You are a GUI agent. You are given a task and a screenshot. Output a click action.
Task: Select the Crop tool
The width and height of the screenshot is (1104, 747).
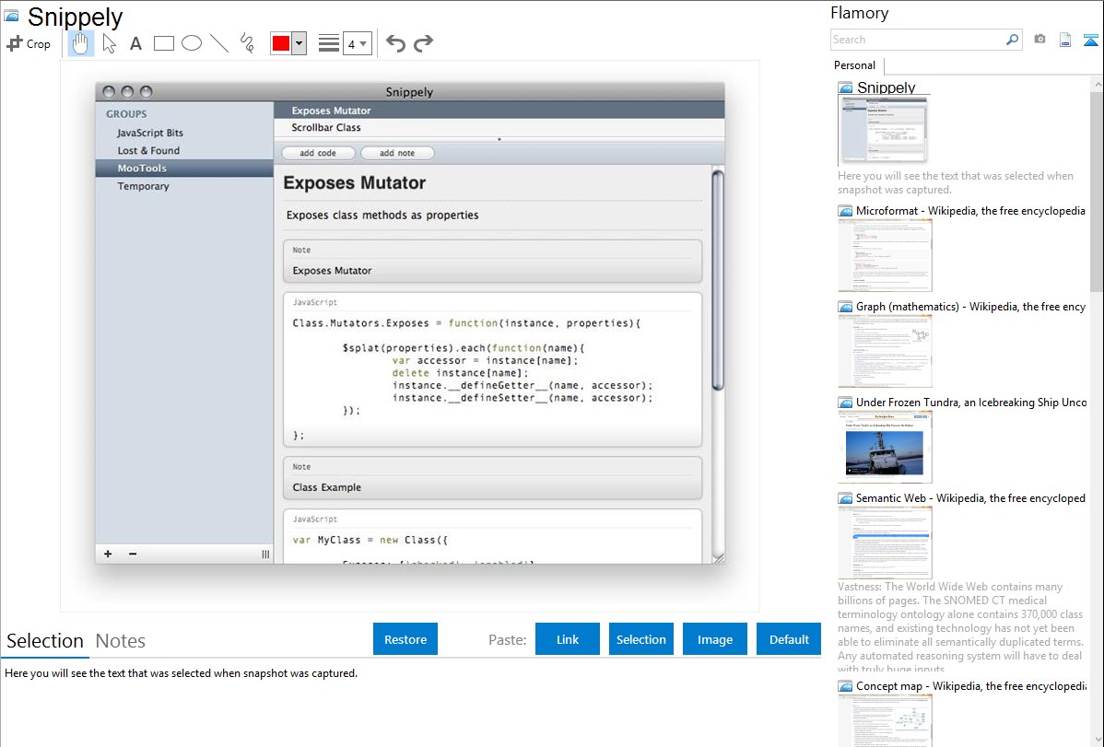tap(29, 43)
